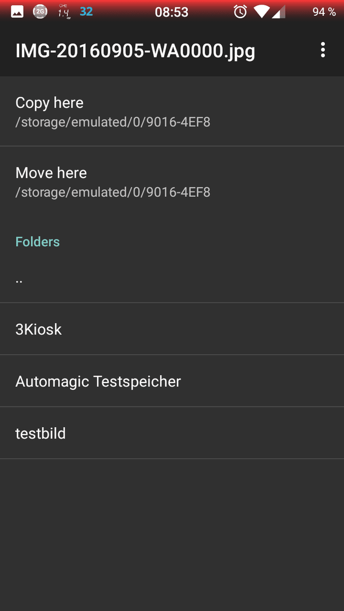
Task: Tap the destination path under Copy here
Action: 113,122
